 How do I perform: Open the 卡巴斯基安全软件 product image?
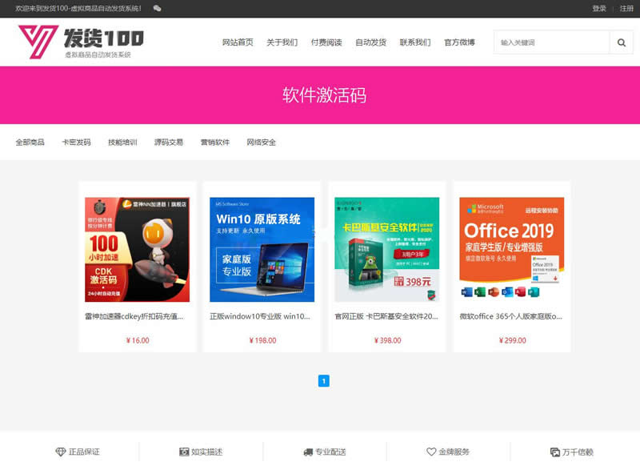[x=387, y=250]
